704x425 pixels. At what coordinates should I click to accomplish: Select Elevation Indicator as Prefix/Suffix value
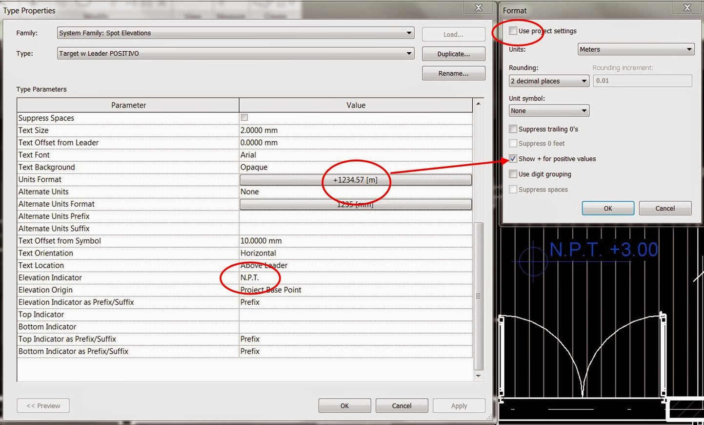[x=356, y=302]
